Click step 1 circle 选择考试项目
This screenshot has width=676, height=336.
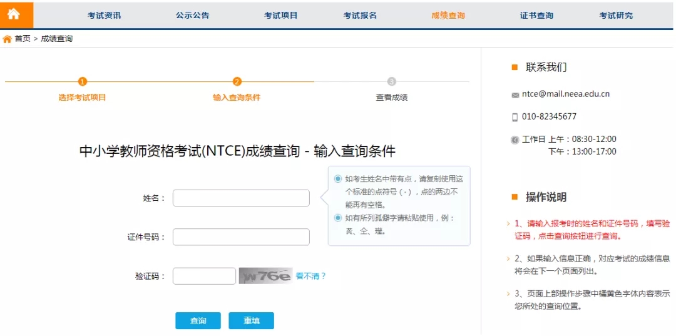(x=83, y=81)
